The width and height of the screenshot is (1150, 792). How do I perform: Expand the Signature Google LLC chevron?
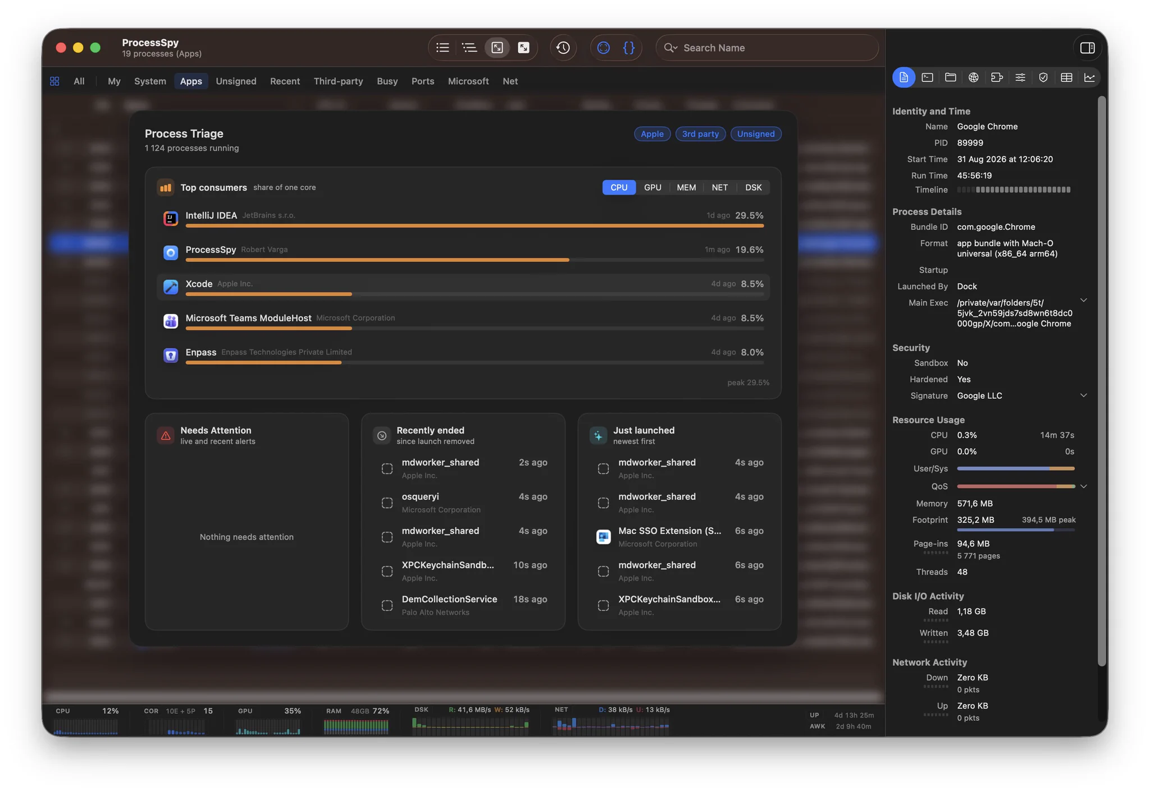[1083, 395]
